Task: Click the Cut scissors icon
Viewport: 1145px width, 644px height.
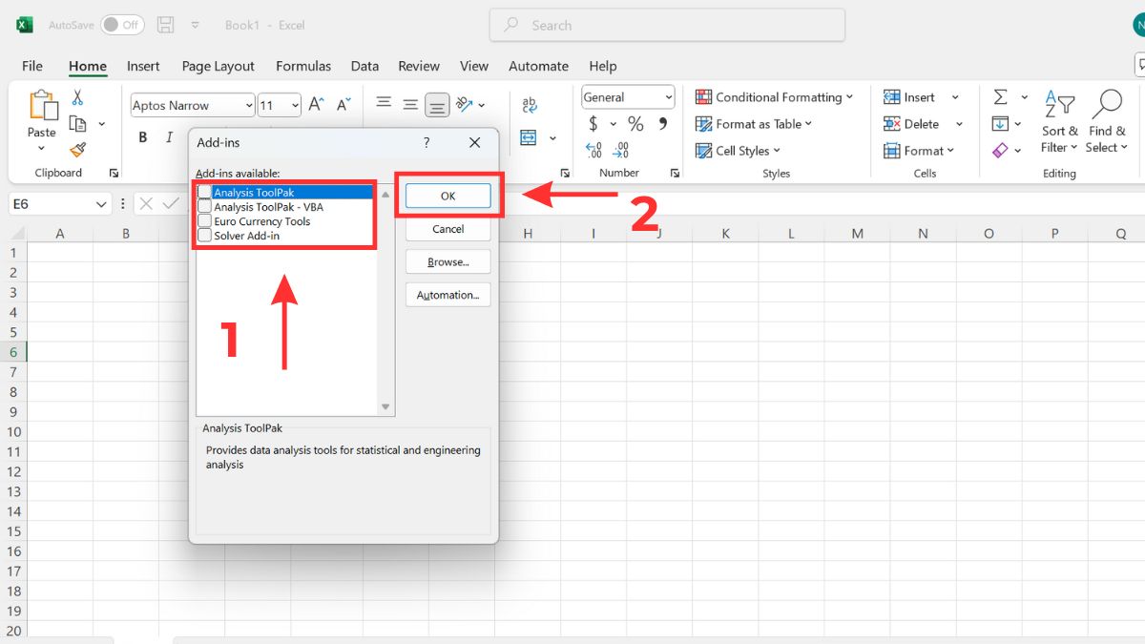Action: (77, 97)
